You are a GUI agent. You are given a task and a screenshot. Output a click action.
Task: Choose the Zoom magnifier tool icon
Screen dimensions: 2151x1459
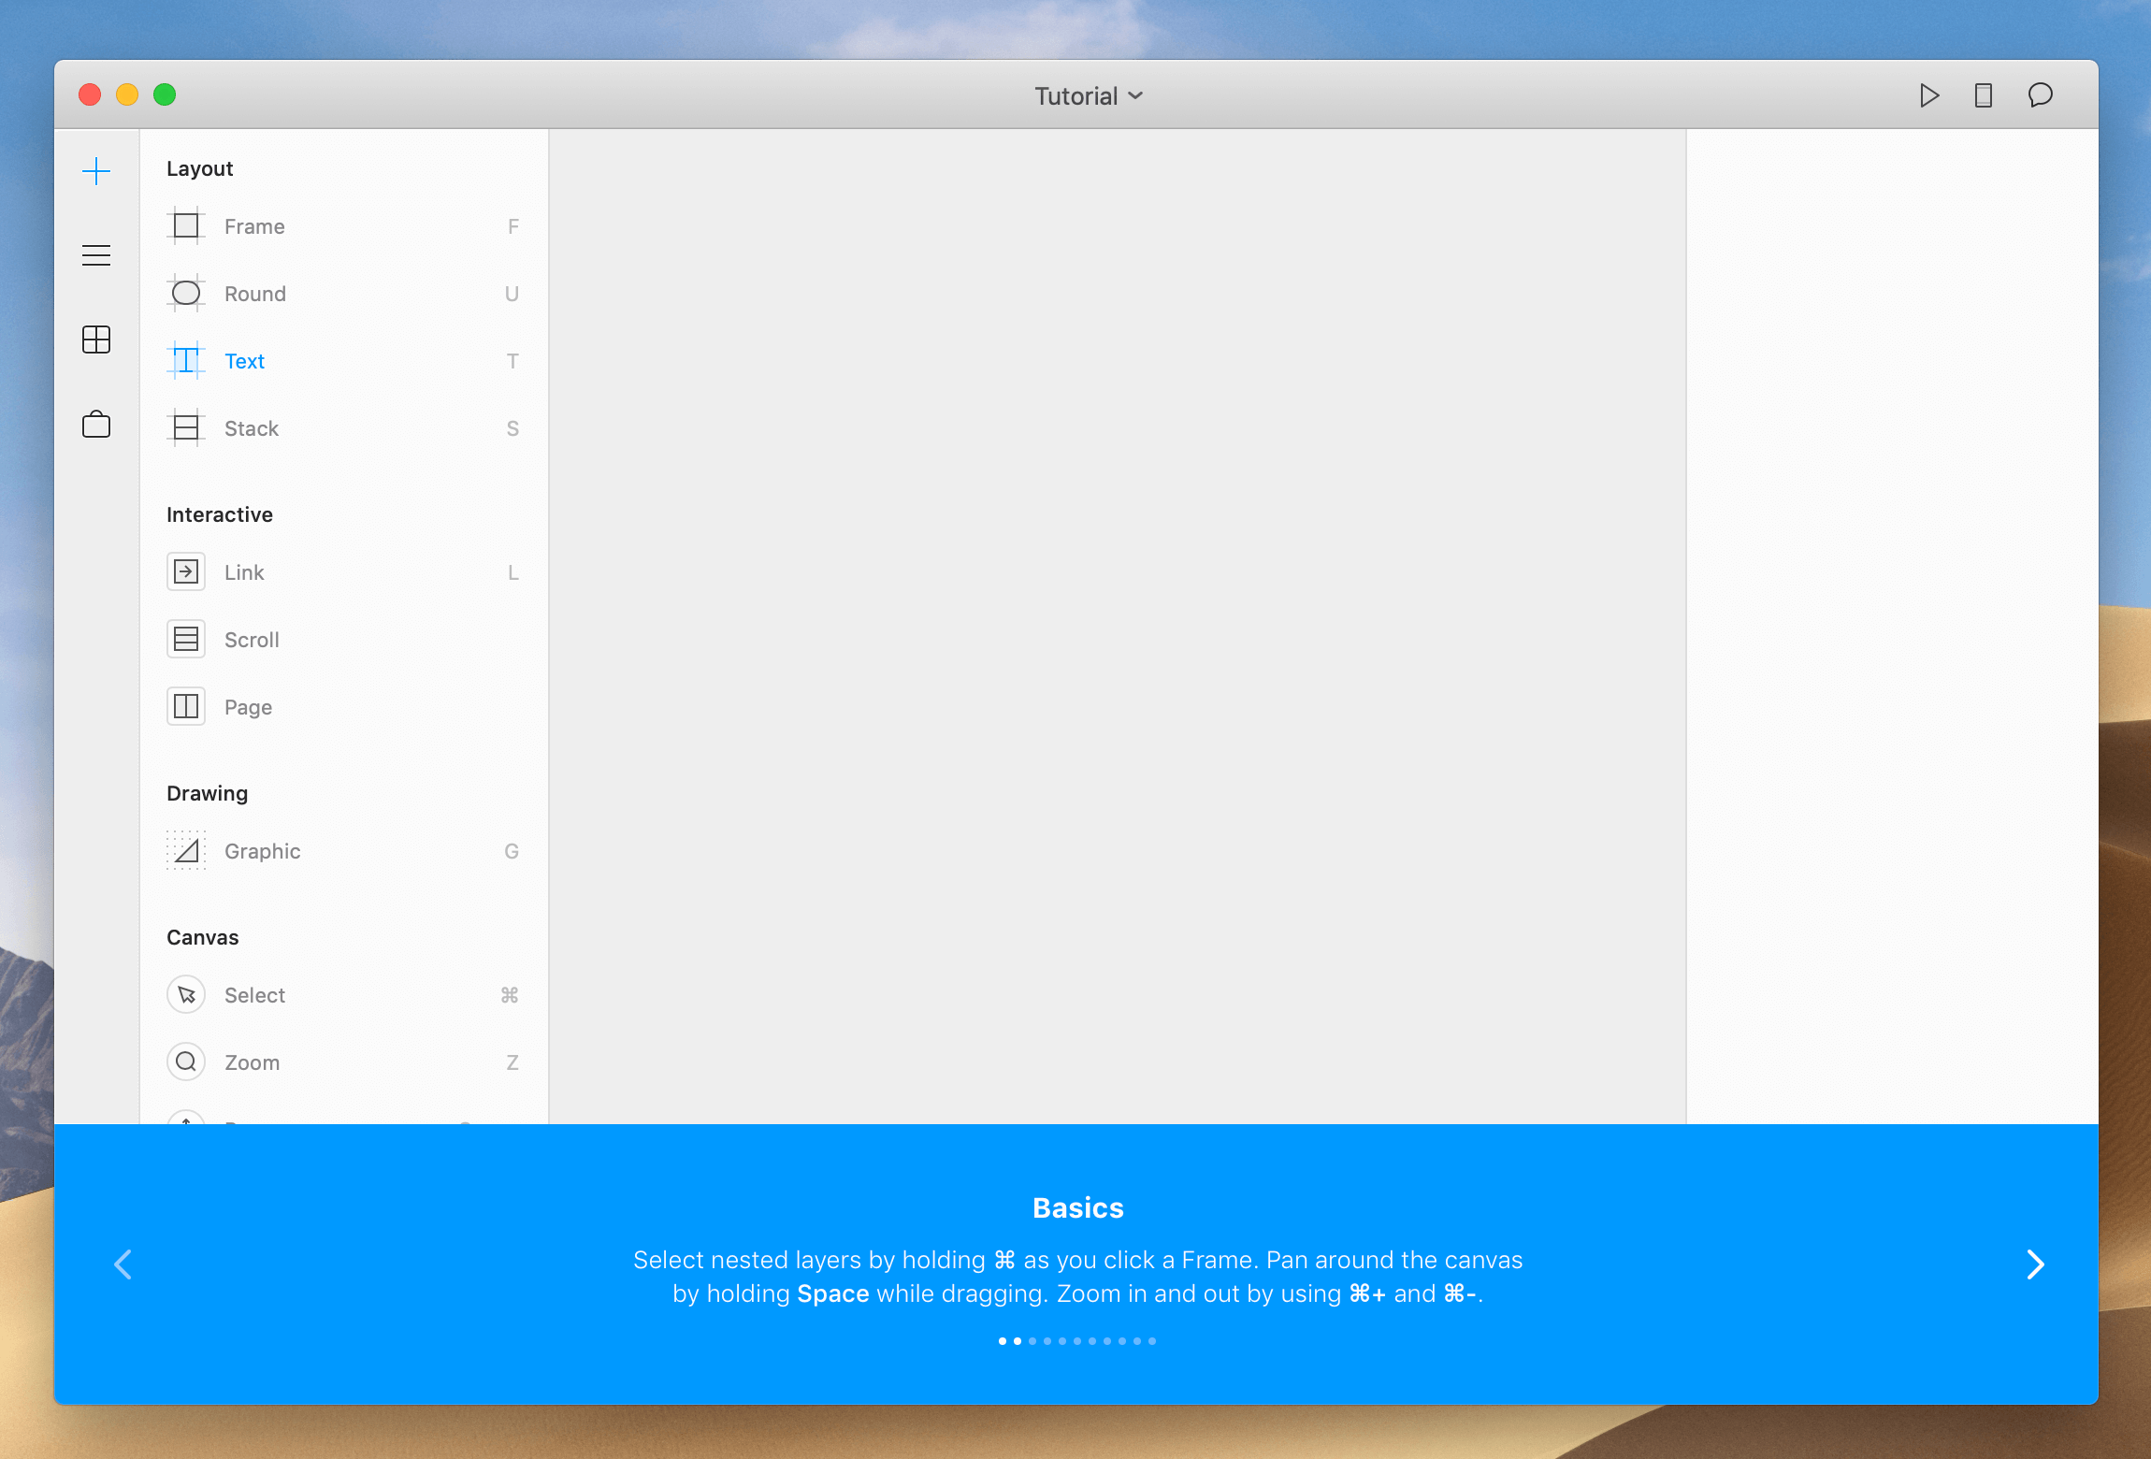[186, 1062]
